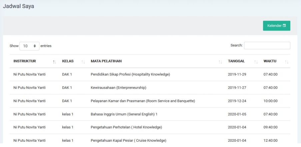Click the 2019-12-24 date cell
The image size is (301, 147).
237,101
